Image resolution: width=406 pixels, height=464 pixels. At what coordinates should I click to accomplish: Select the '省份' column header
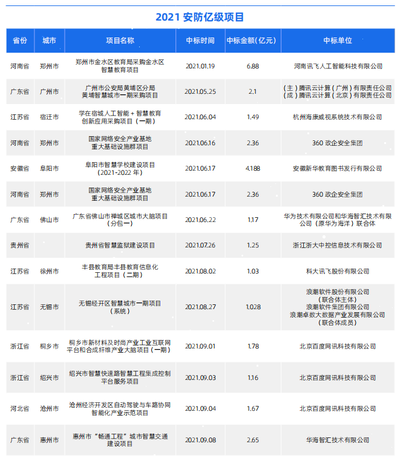click(x=20, y=41)
